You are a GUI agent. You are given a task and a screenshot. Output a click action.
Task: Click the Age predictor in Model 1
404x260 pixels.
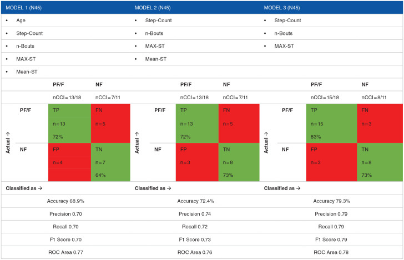pos(21,21)
